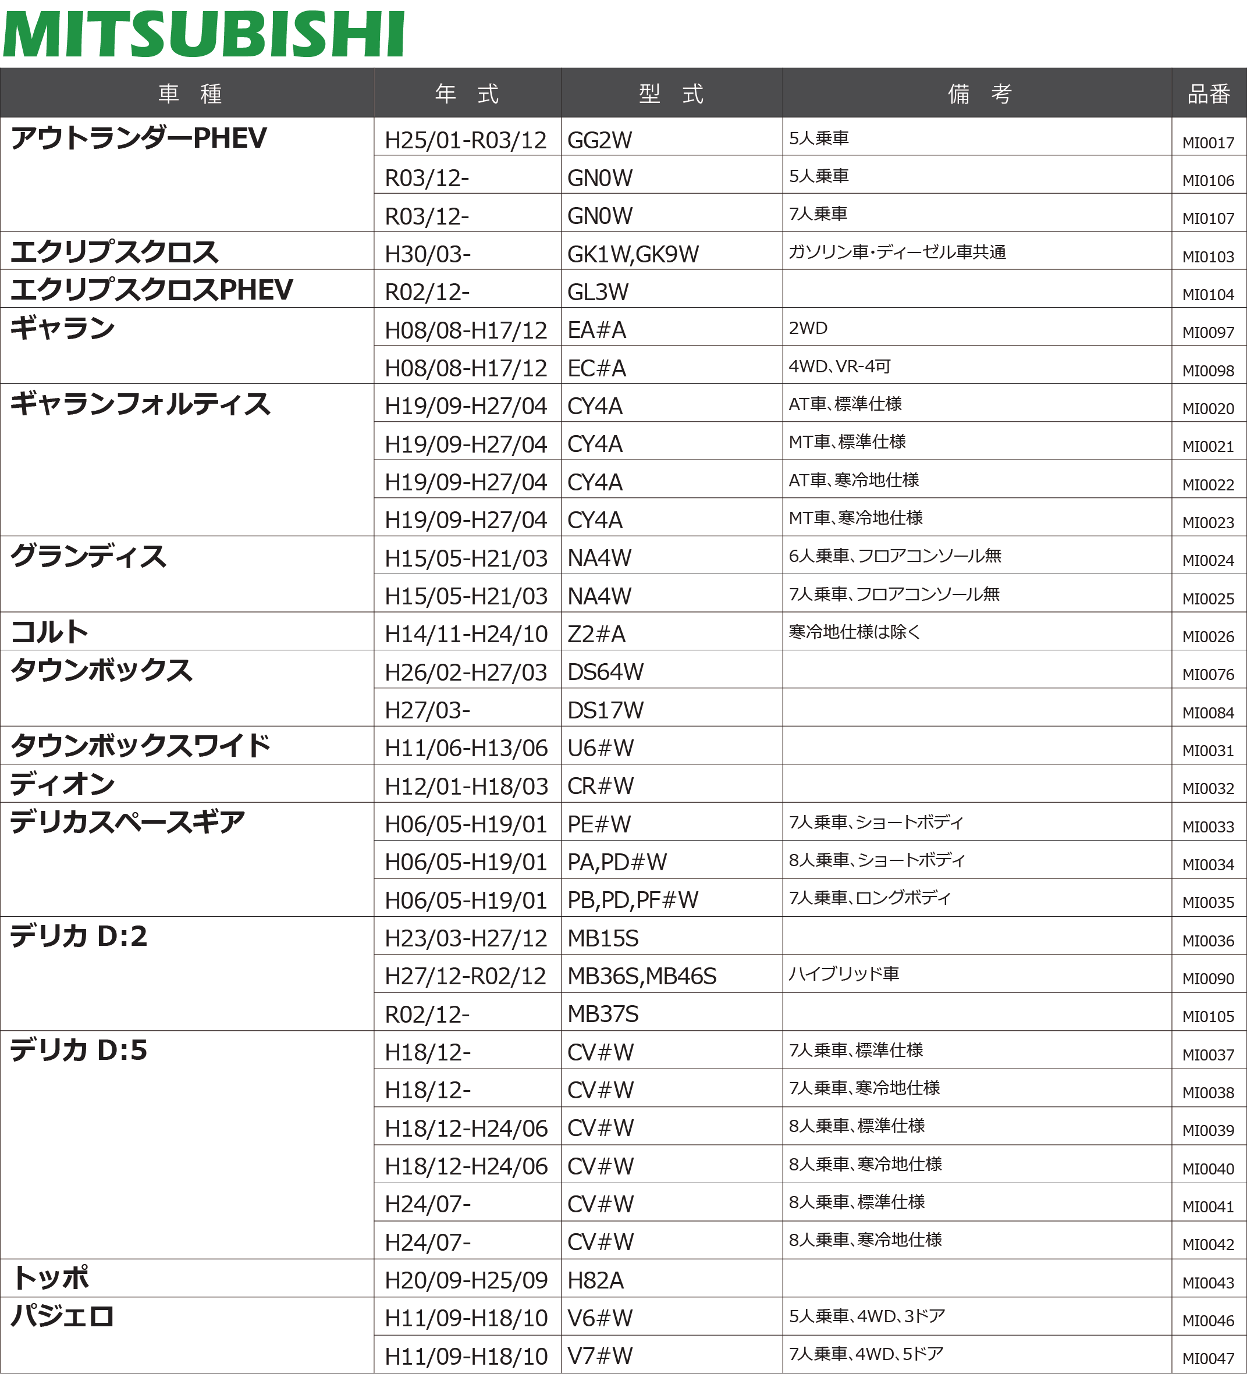Viewport: 1247px width, 1374px height.
Task: Click the MITSUBISHI logo
Action: (203, 34)
